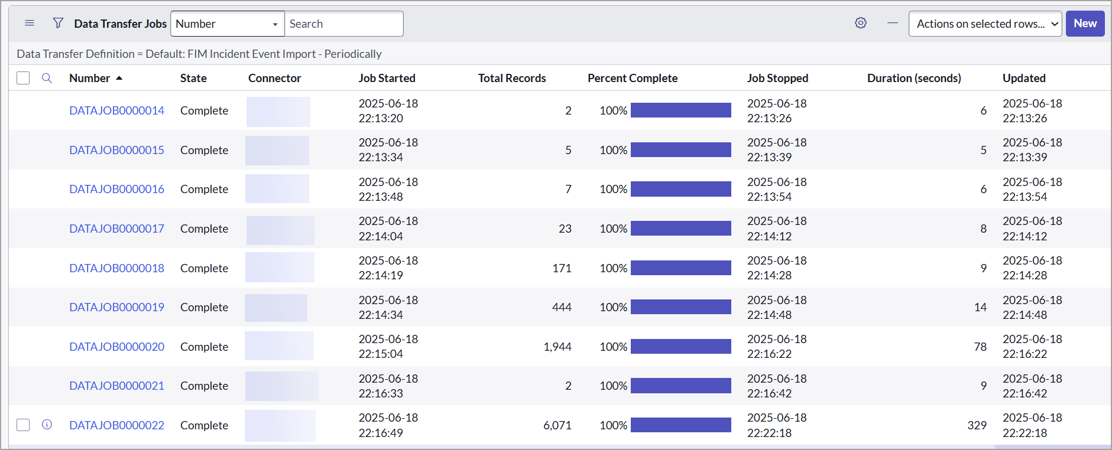The image size is (1112, 450).
Task: Click the Data Transfer Definition filter breadcrumb
Action: pos(199,54)
